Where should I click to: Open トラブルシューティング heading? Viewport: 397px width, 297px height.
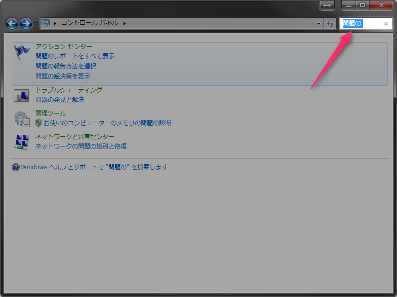[x=69, y=90]
